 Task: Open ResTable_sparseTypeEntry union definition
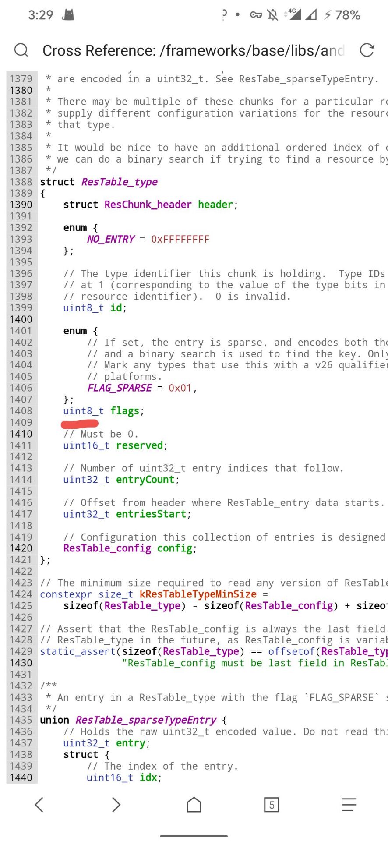tap(146, 720)
